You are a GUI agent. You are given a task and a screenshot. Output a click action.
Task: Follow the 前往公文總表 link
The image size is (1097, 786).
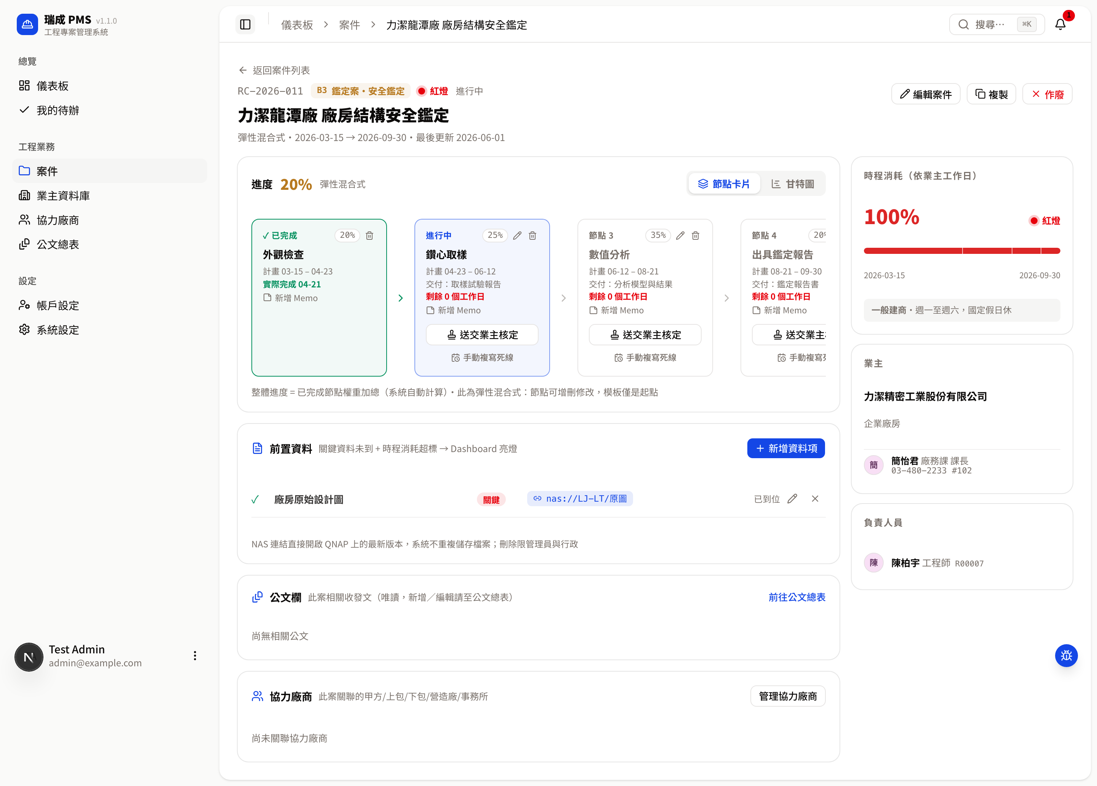click(796, 597)
